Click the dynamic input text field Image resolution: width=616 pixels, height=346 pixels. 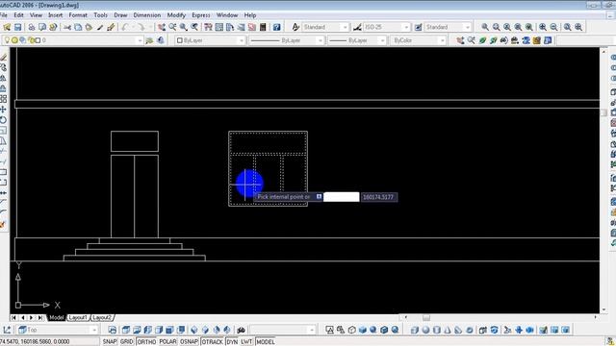pyautogui.click(x=341, y=197)
